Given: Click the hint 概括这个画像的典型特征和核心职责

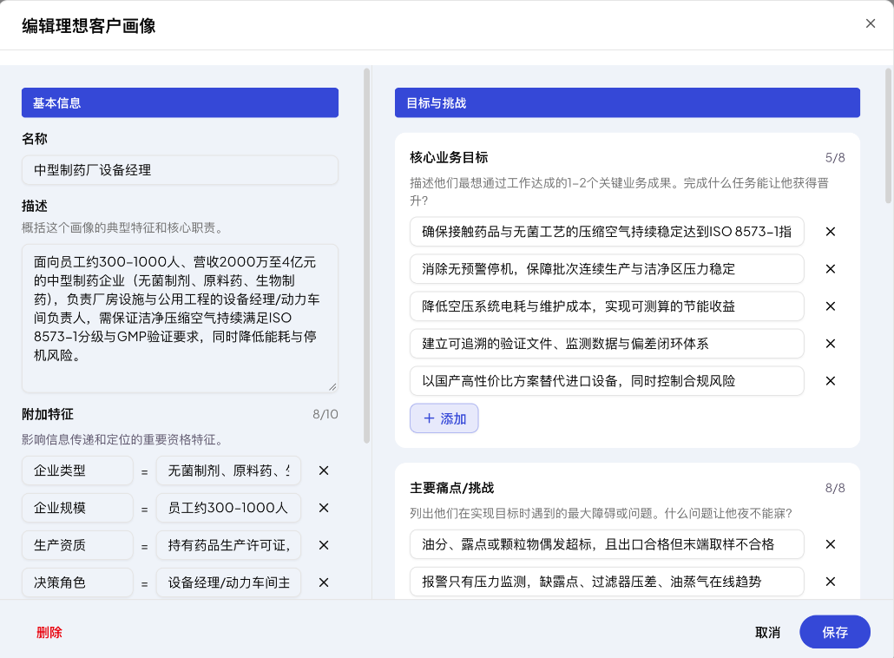Looking at the screenshot, I should pyautogui.click(x=124, y=227).
